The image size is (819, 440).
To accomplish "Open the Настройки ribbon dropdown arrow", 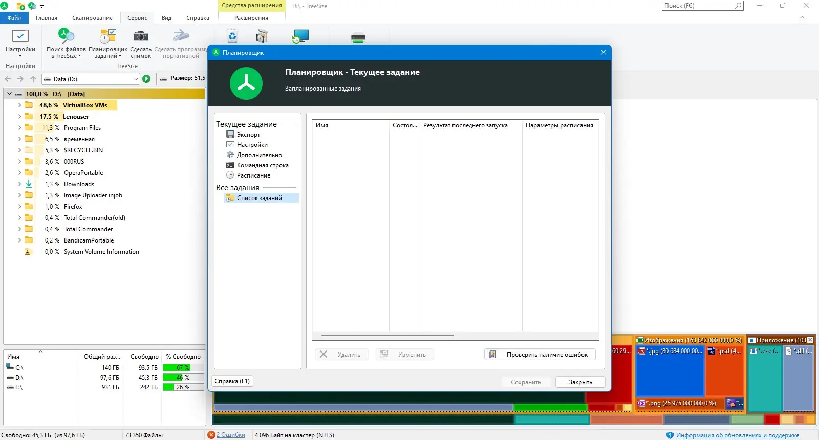I will 20,56.
